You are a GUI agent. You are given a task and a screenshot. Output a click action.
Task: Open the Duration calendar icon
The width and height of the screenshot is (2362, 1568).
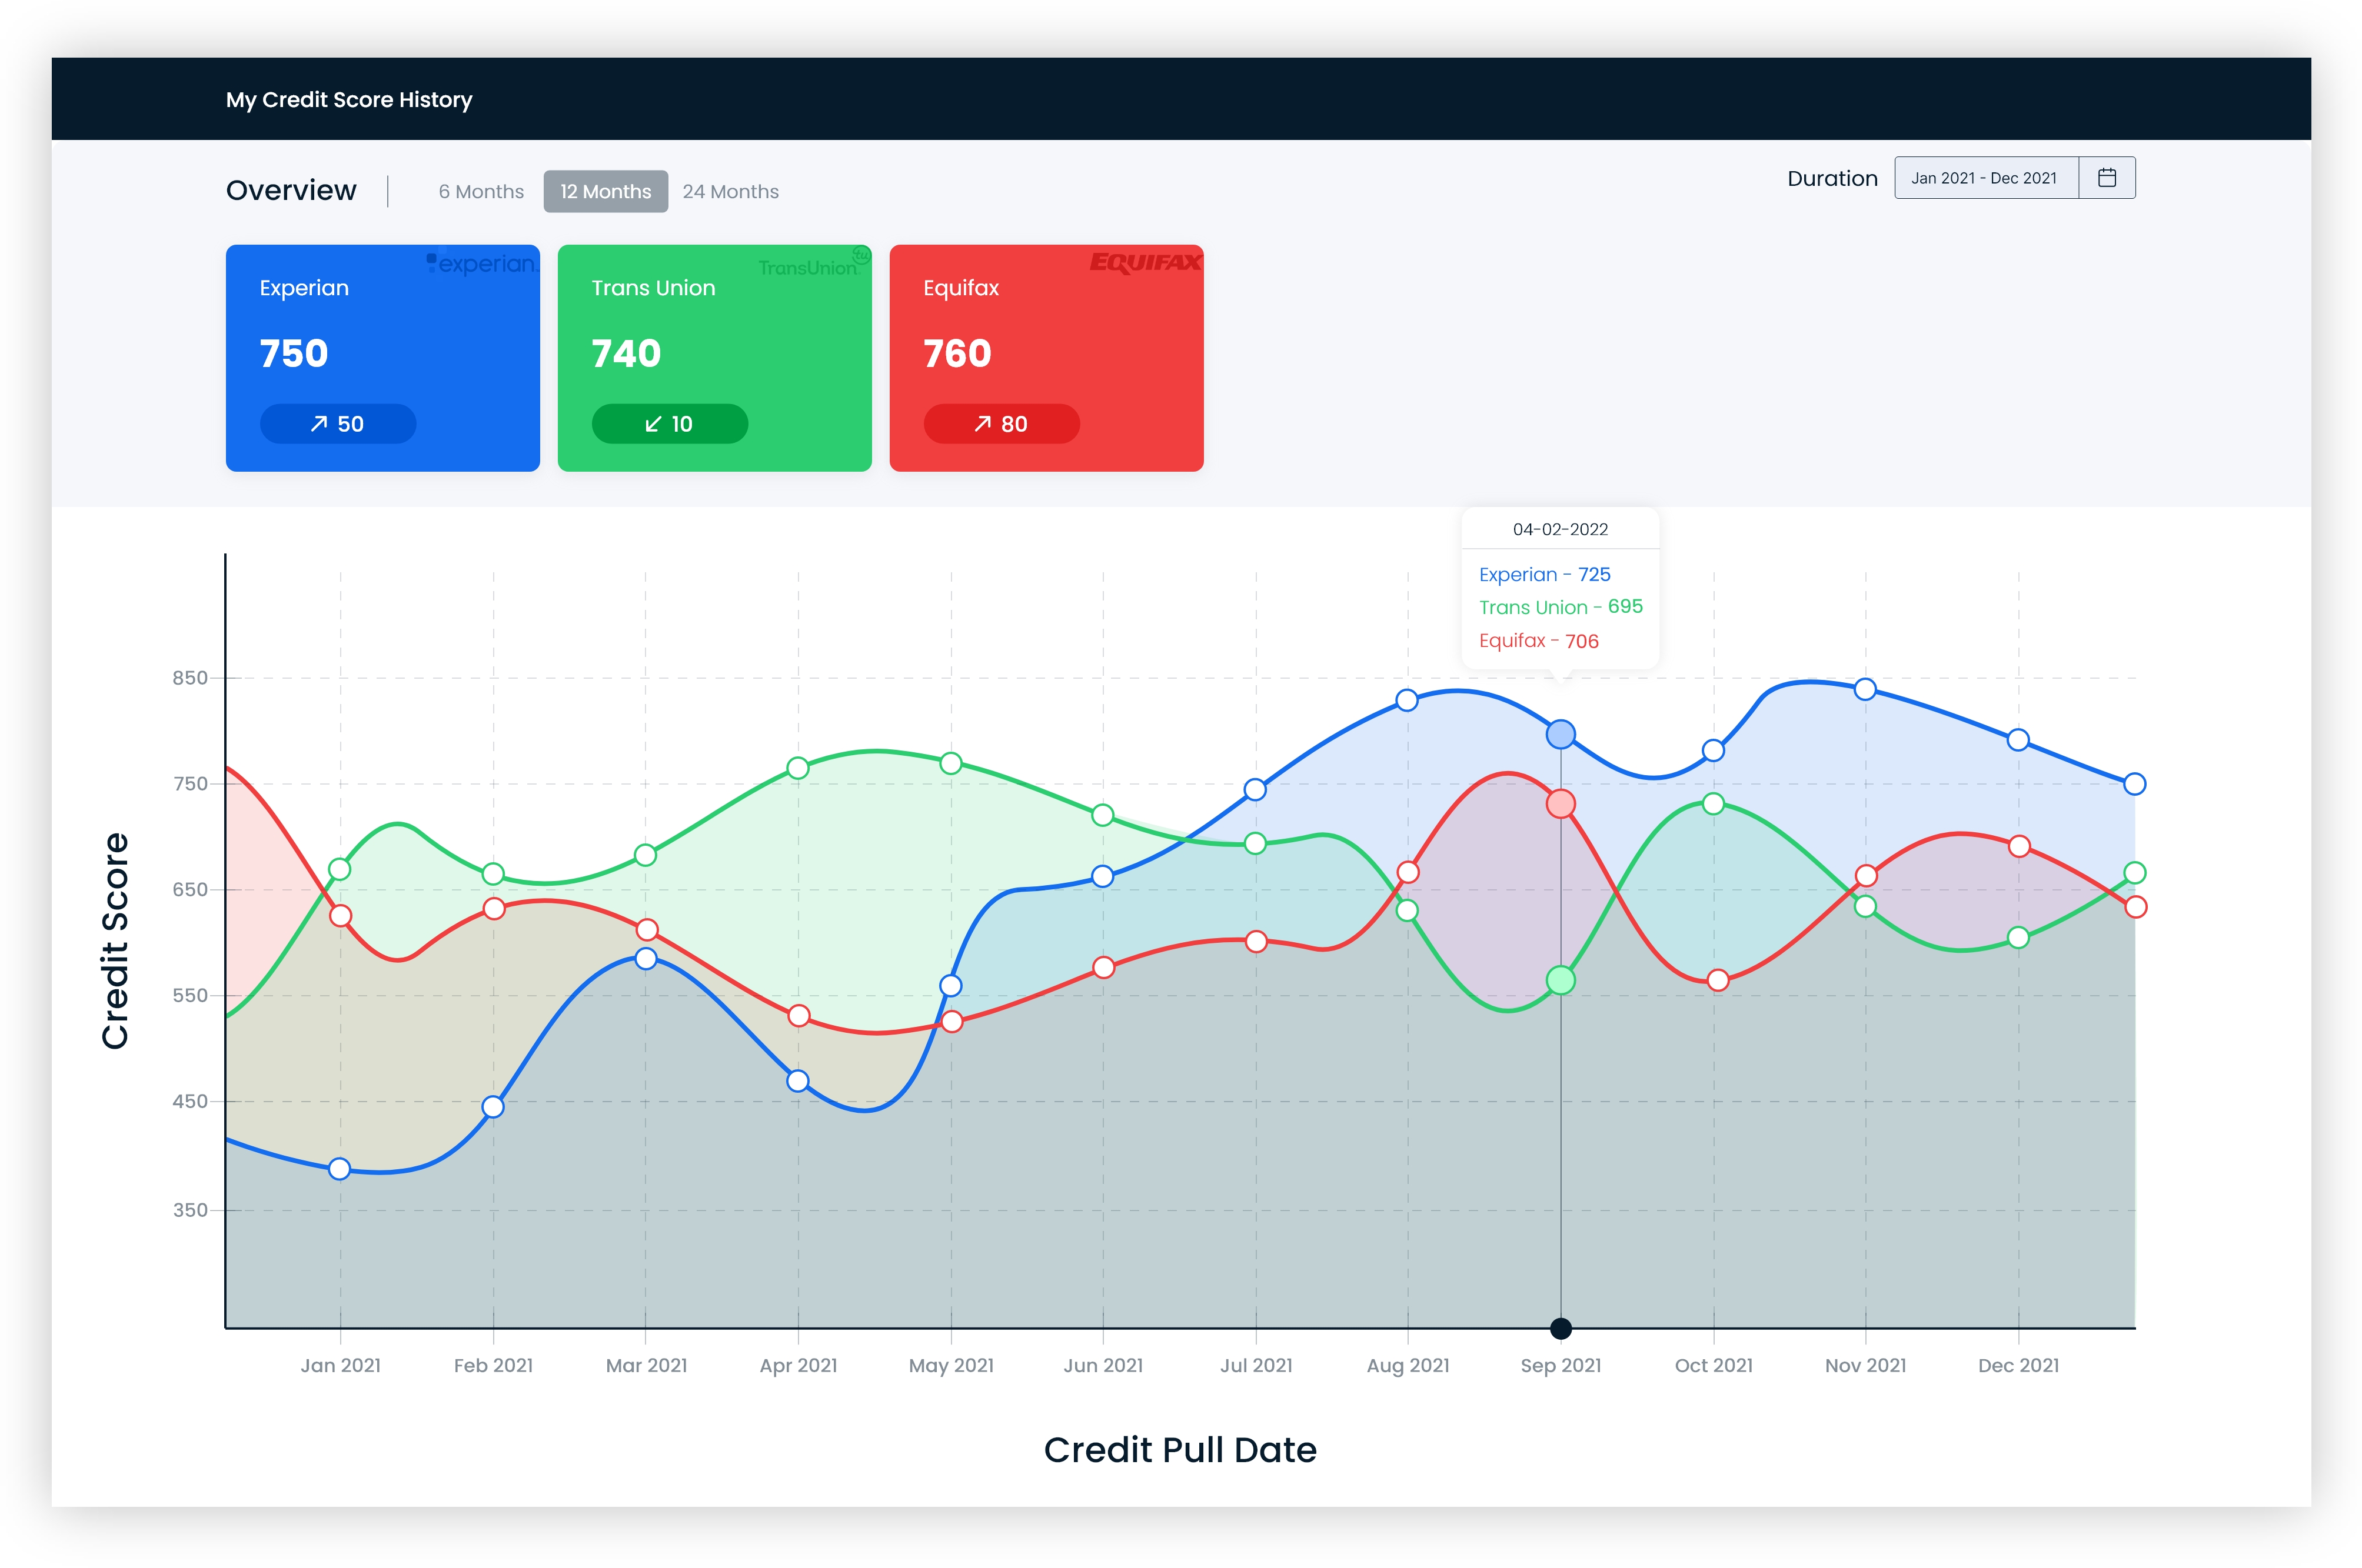tap(2106, 178)
